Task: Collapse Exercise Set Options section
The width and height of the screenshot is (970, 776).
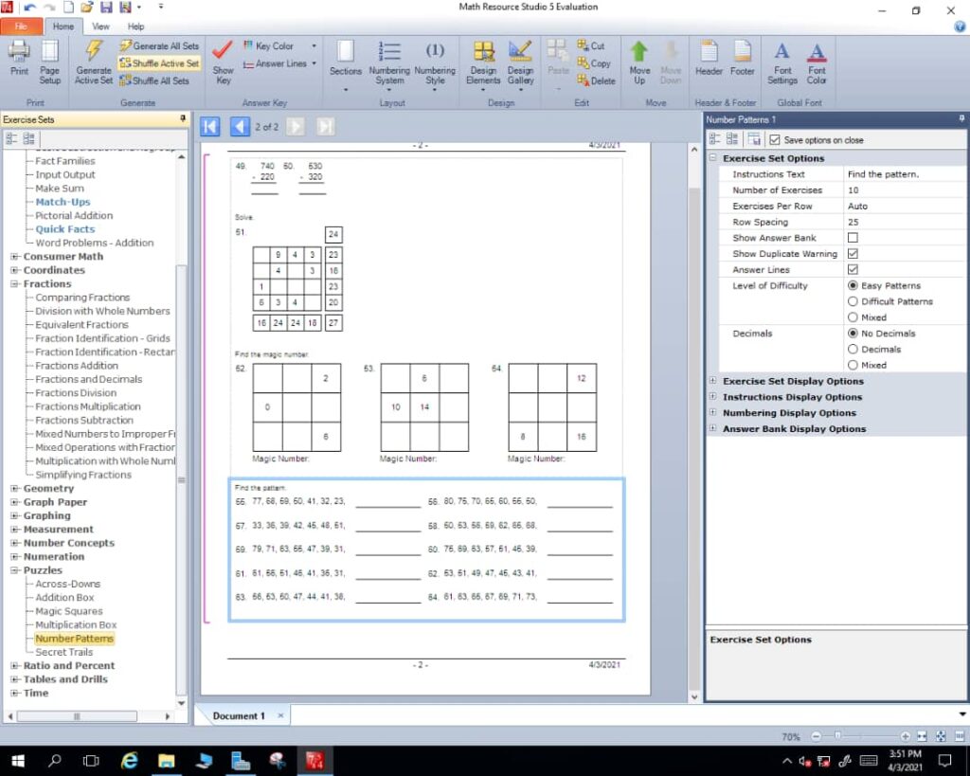Action: click(x=712, y=158)
